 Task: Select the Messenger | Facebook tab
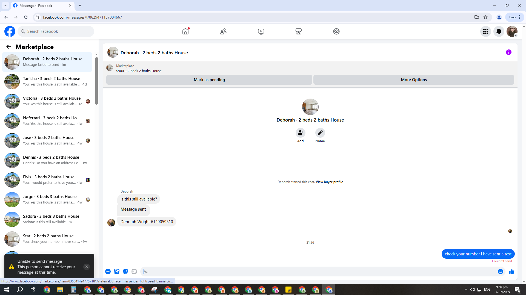point(42,5)
